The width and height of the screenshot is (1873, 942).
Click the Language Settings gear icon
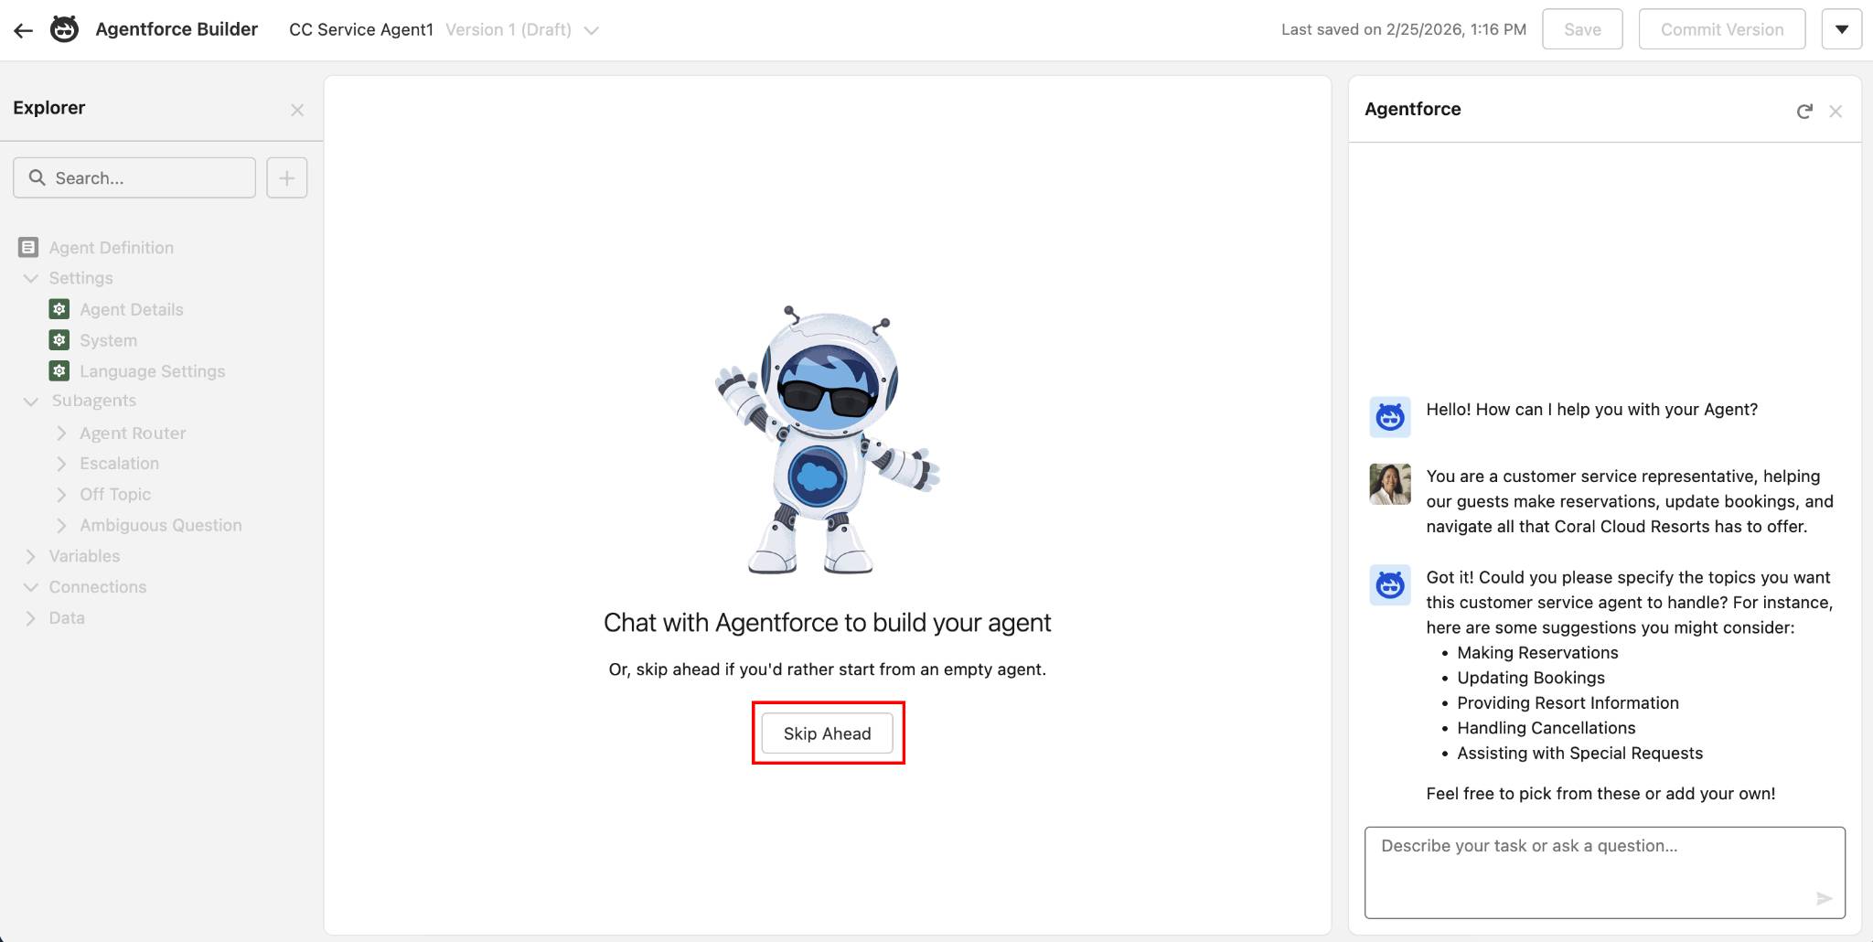[59, 370]
